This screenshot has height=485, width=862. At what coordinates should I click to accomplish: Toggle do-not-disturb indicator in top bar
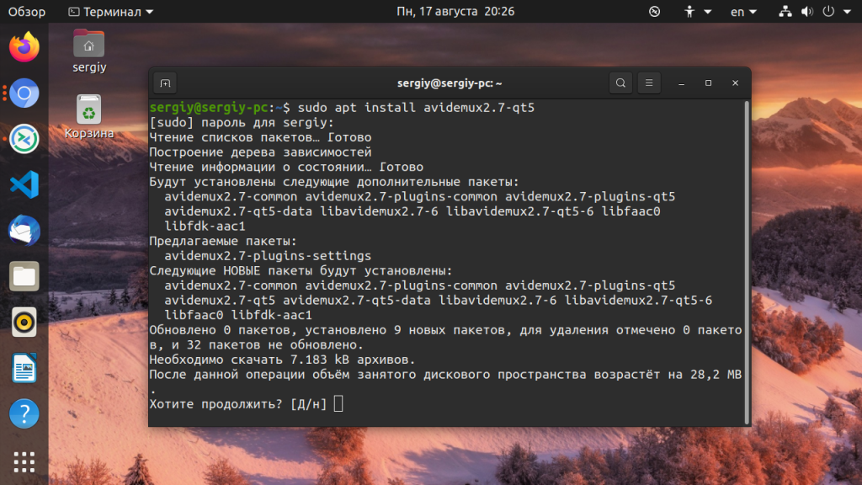tap(654, 11)
